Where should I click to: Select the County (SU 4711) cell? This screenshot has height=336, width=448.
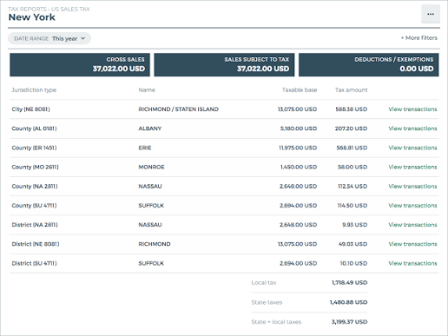pyautogui.click(x=34, y=206)
